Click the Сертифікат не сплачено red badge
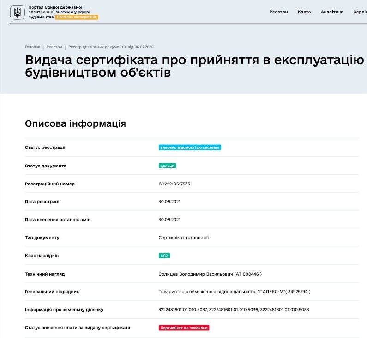 pos(184,328)
